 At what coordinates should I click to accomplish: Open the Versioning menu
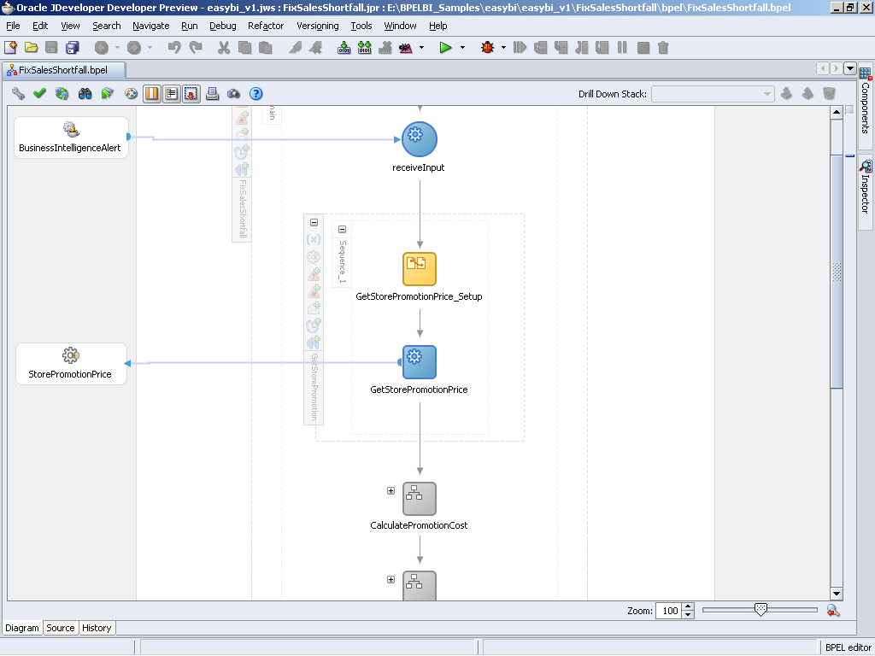tap(318, 26)
